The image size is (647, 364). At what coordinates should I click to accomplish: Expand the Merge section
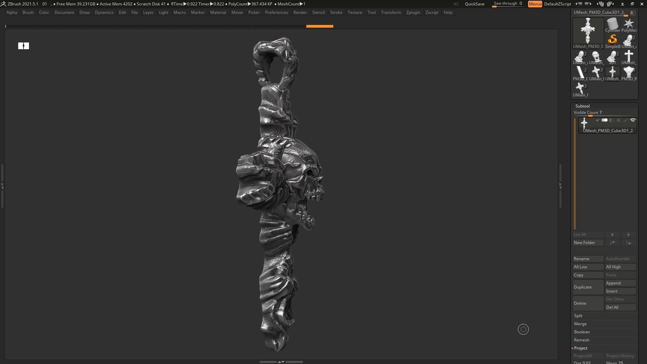580,324
